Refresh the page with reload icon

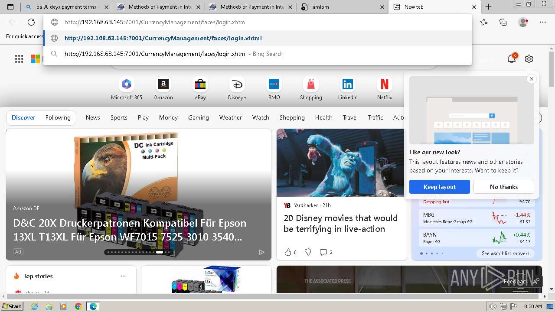31,22
